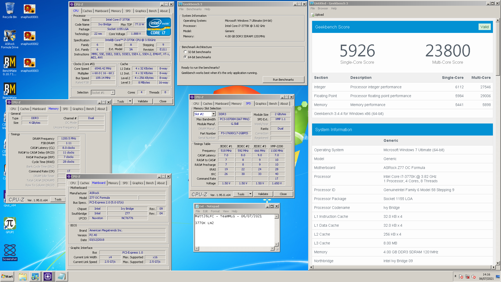Open the snaphsot0002 desktop icon
The height and width of the screenshot is (282, 501).
pos(29,37)
